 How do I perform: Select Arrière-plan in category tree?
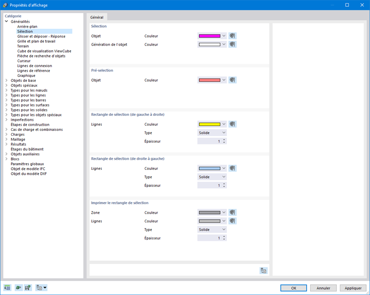(27, 26)
